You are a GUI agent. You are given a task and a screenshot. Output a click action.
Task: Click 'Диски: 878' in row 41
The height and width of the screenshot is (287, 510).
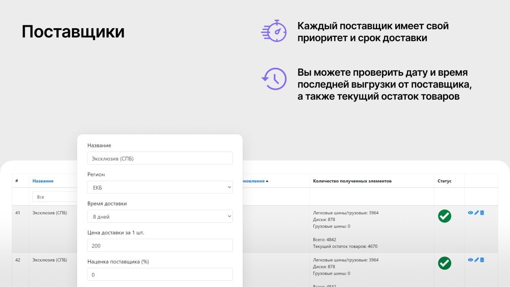coord(324,220)
